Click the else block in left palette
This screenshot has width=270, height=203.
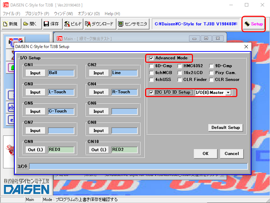coord(11,108)
